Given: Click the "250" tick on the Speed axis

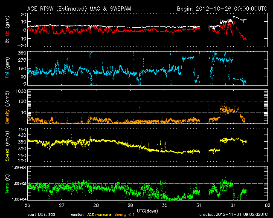Looking at the screenshot, I should tap(22, 155).
